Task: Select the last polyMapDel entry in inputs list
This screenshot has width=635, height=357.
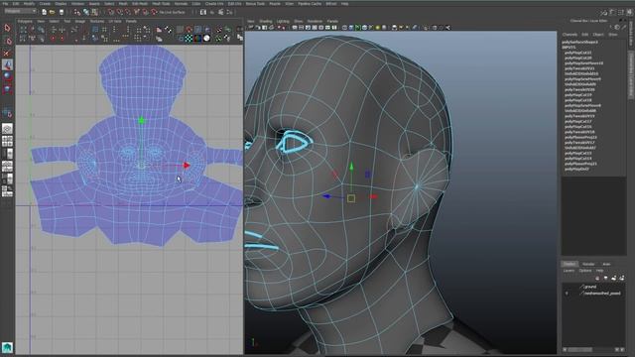Action: tap(576, 169)
